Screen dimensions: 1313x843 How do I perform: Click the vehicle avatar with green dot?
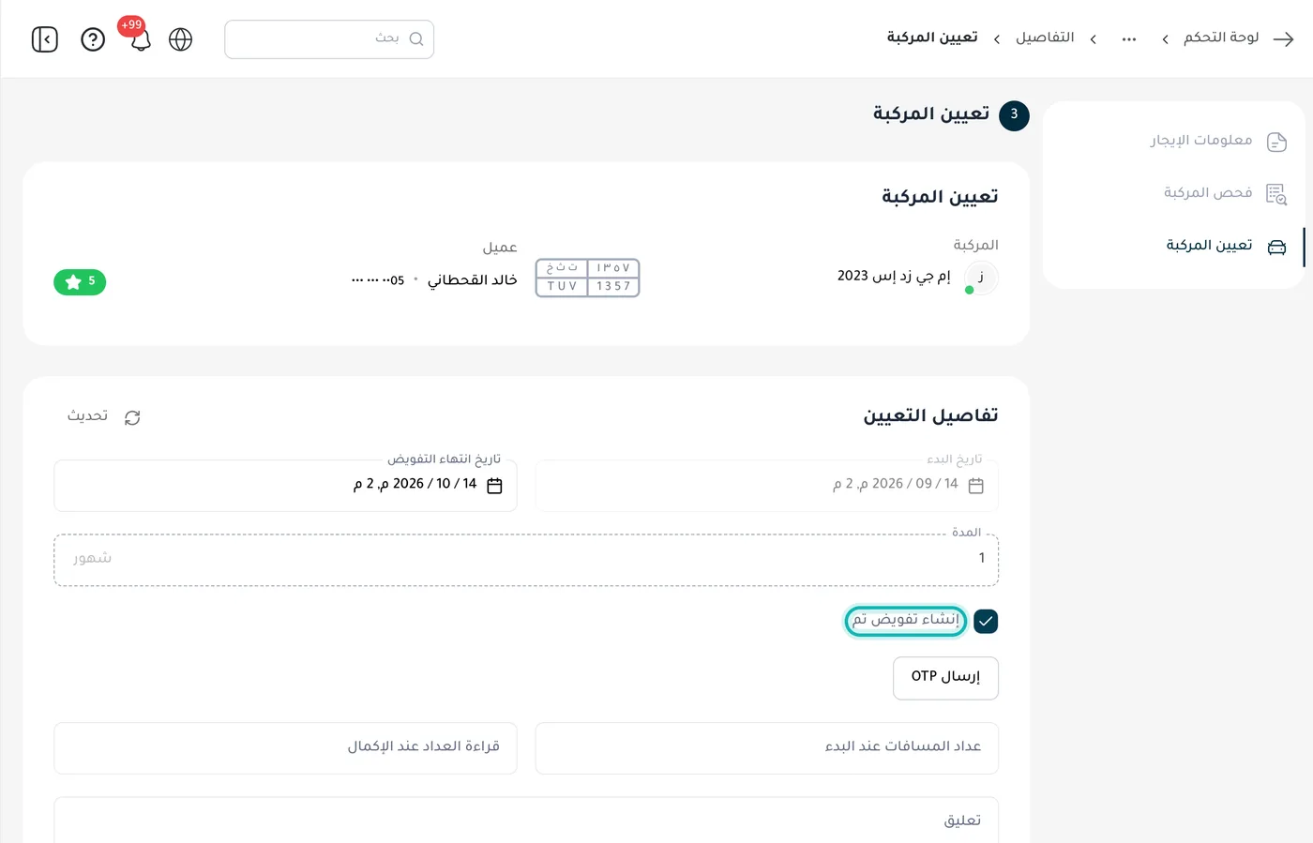[x=981, y=278]
